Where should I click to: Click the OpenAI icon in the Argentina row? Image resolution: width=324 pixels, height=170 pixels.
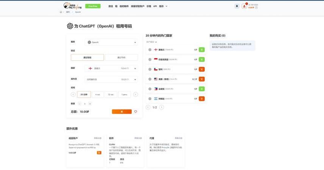[x=150, y=99]
